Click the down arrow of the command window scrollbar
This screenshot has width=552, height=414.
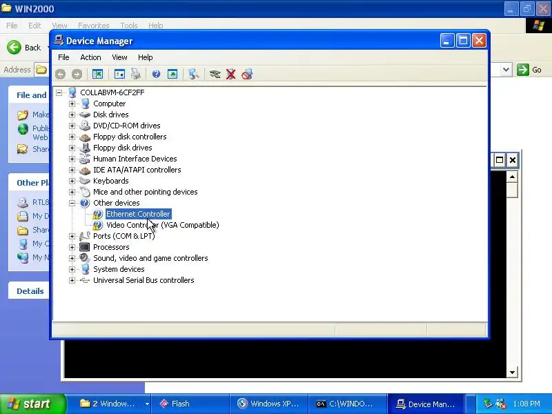(x=512, y=373)
